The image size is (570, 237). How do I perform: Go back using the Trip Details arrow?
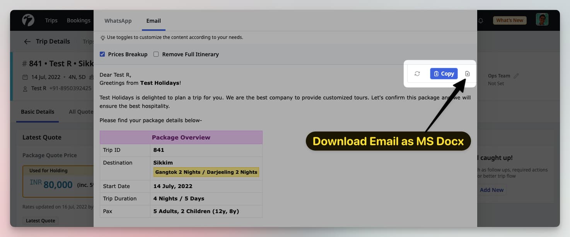[27, 41]
